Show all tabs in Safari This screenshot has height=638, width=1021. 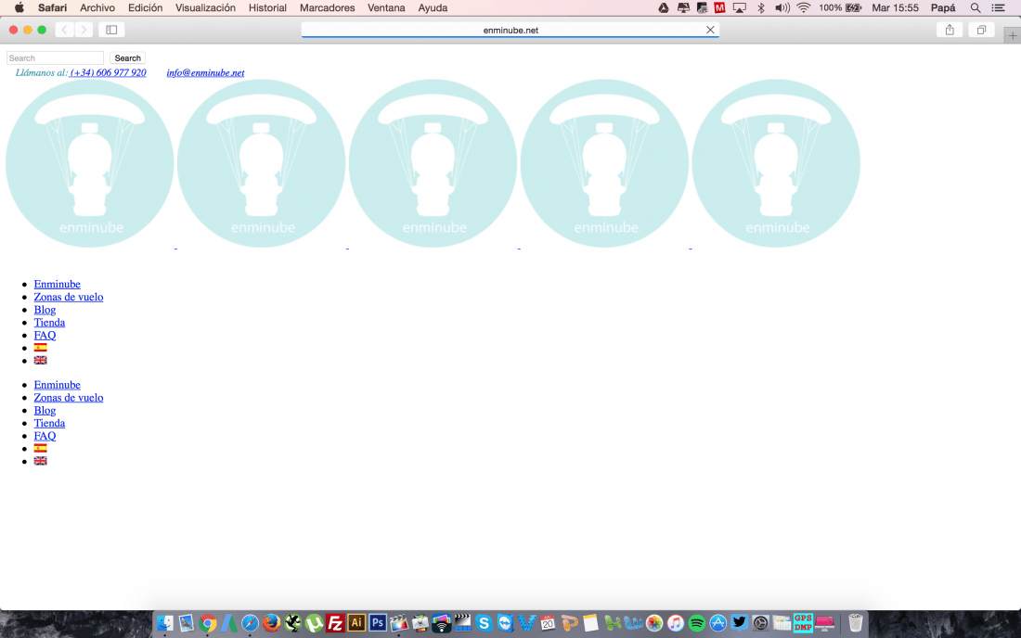[981, 30]
